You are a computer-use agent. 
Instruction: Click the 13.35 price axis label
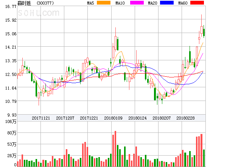click(x=11, y=61)
